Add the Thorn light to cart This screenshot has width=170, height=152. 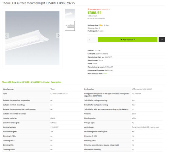point(128,40)
